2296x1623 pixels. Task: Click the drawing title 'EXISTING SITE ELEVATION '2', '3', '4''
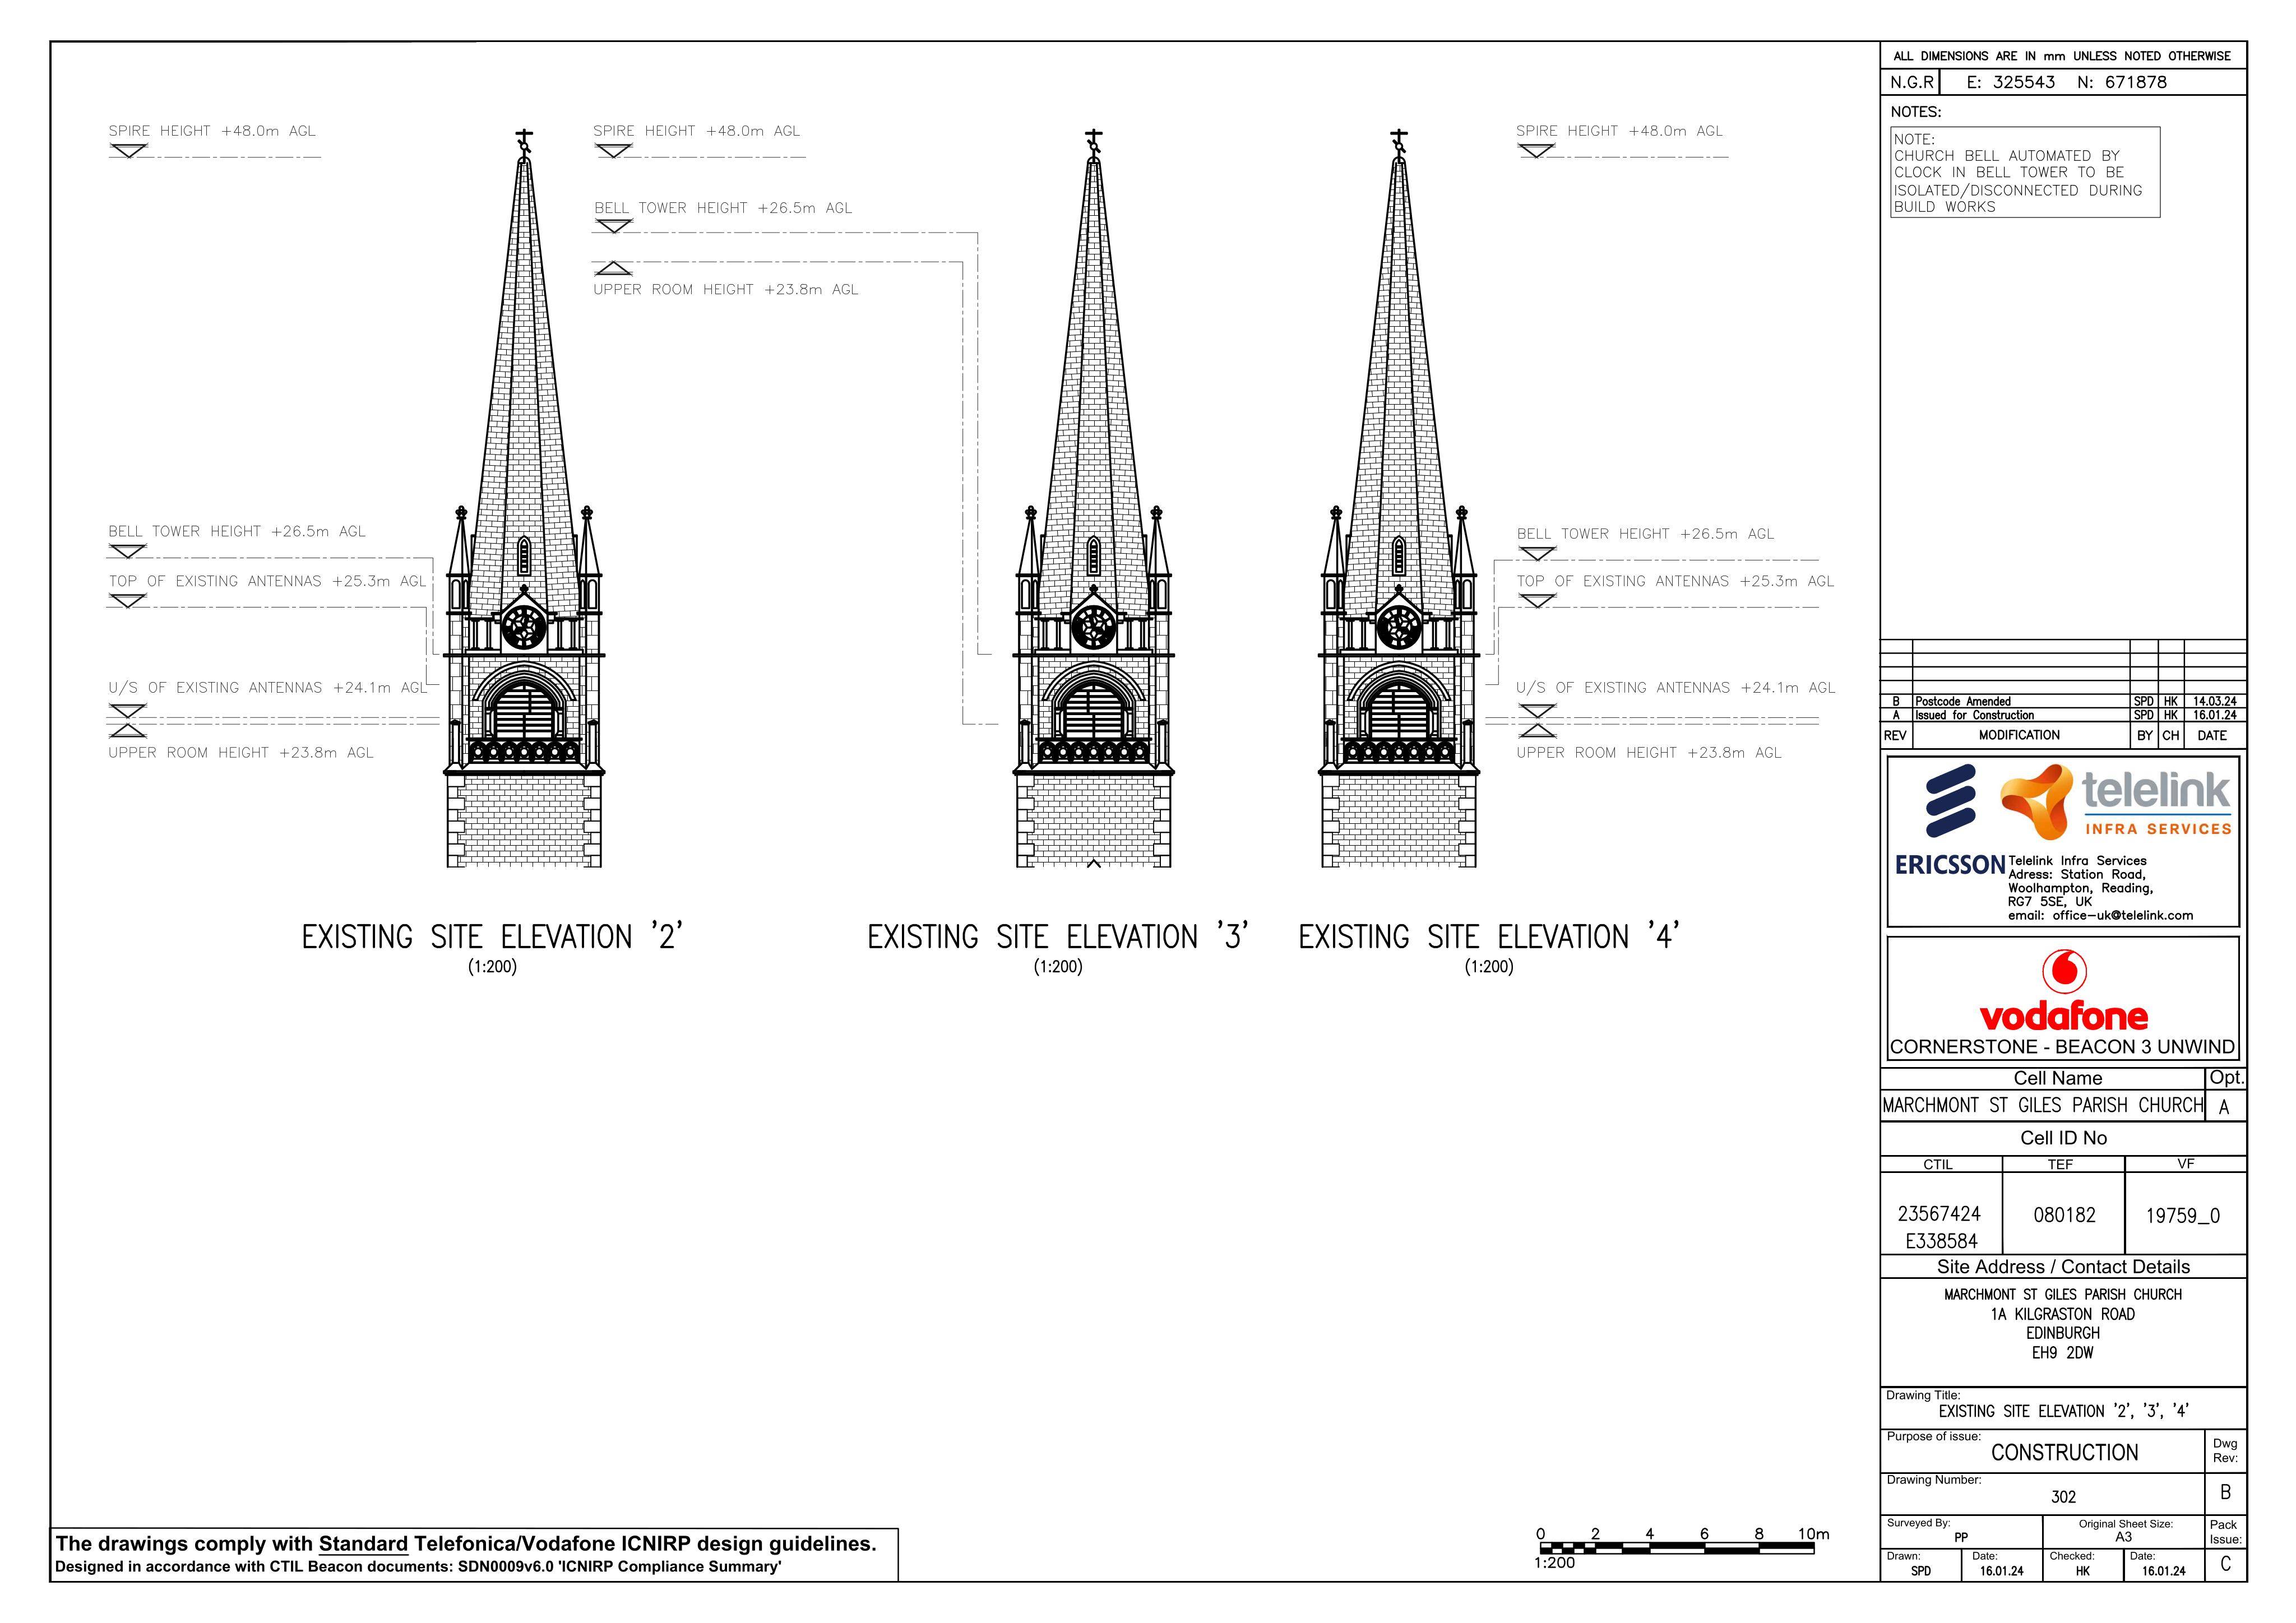click(2063, 1411)
